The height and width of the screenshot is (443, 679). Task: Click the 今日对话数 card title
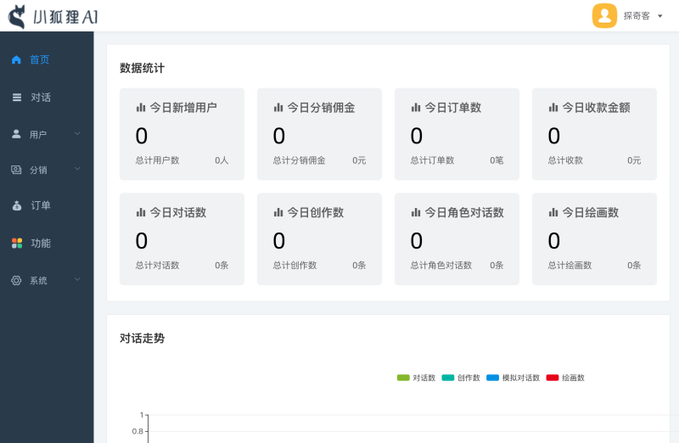tap(177, 212)
